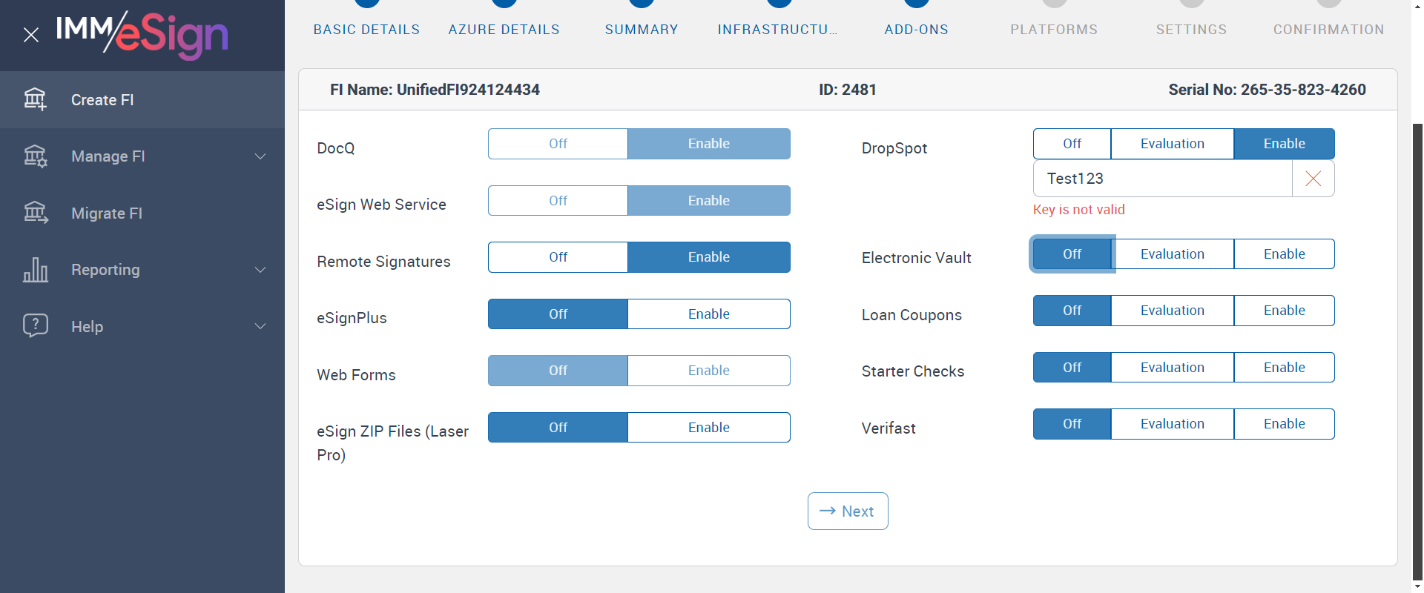
Task: Expand the Reporting menu chevron
Action: point(260,270)
